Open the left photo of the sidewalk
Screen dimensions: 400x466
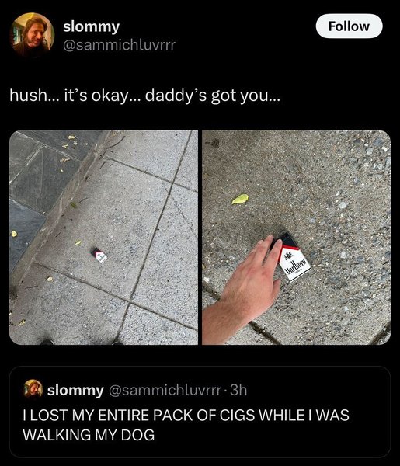(x=103, y=238)
